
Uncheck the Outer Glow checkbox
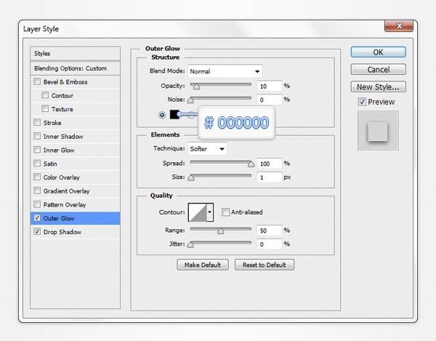[x=37, y=218]
